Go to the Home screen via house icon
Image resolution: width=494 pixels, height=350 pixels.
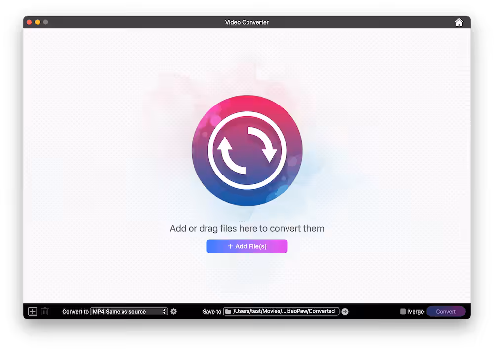coord(459,22)
